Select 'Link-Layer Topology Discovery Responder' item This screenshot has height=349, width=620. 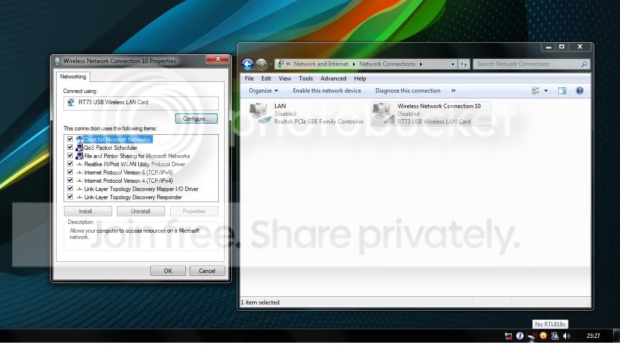[133, 197]
